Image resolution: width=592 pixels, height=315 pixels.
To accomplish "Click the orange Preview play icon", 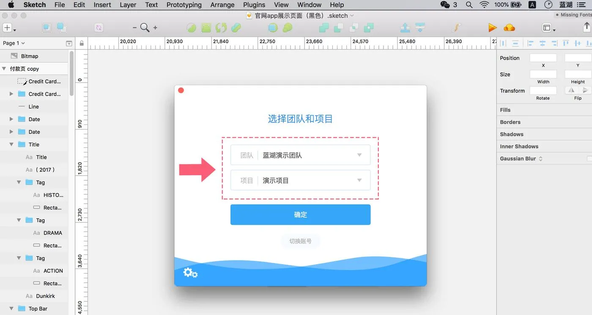I will (492, 28).
